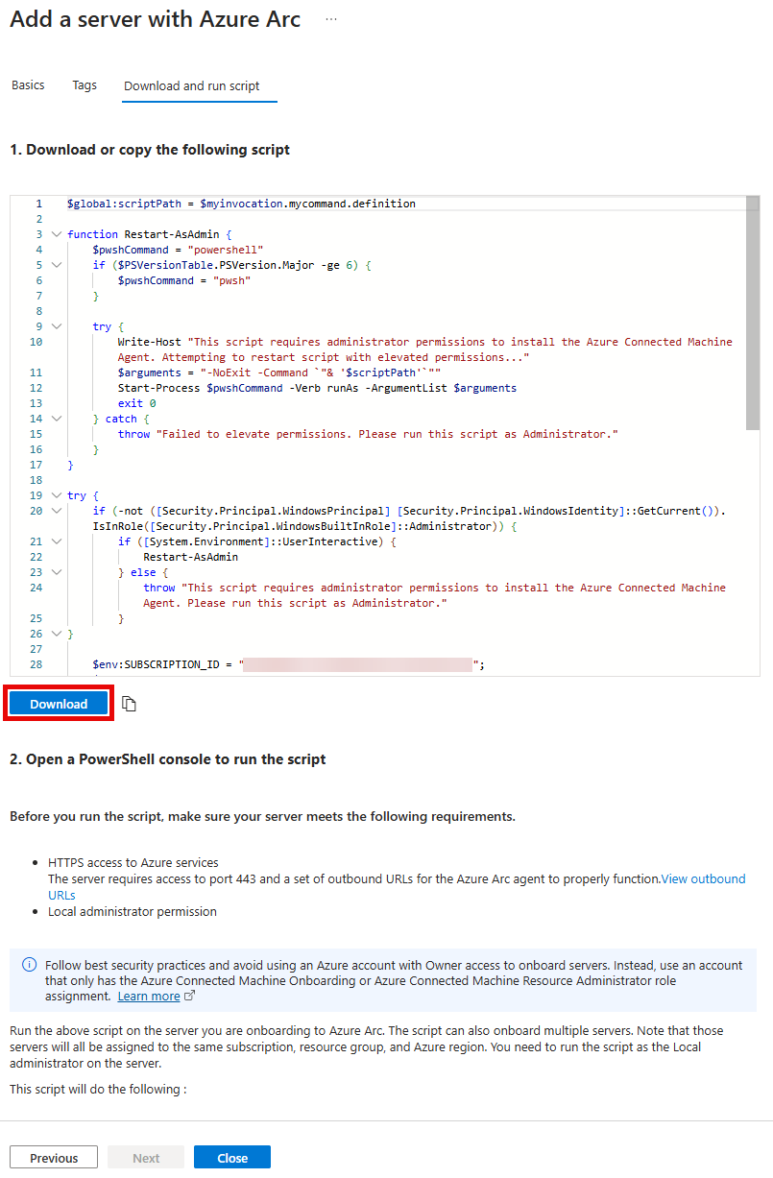The image size is (773, 1178).
Task: Fold the catch block at line 14
Action: pyautogui.click(x=57, y=419)
